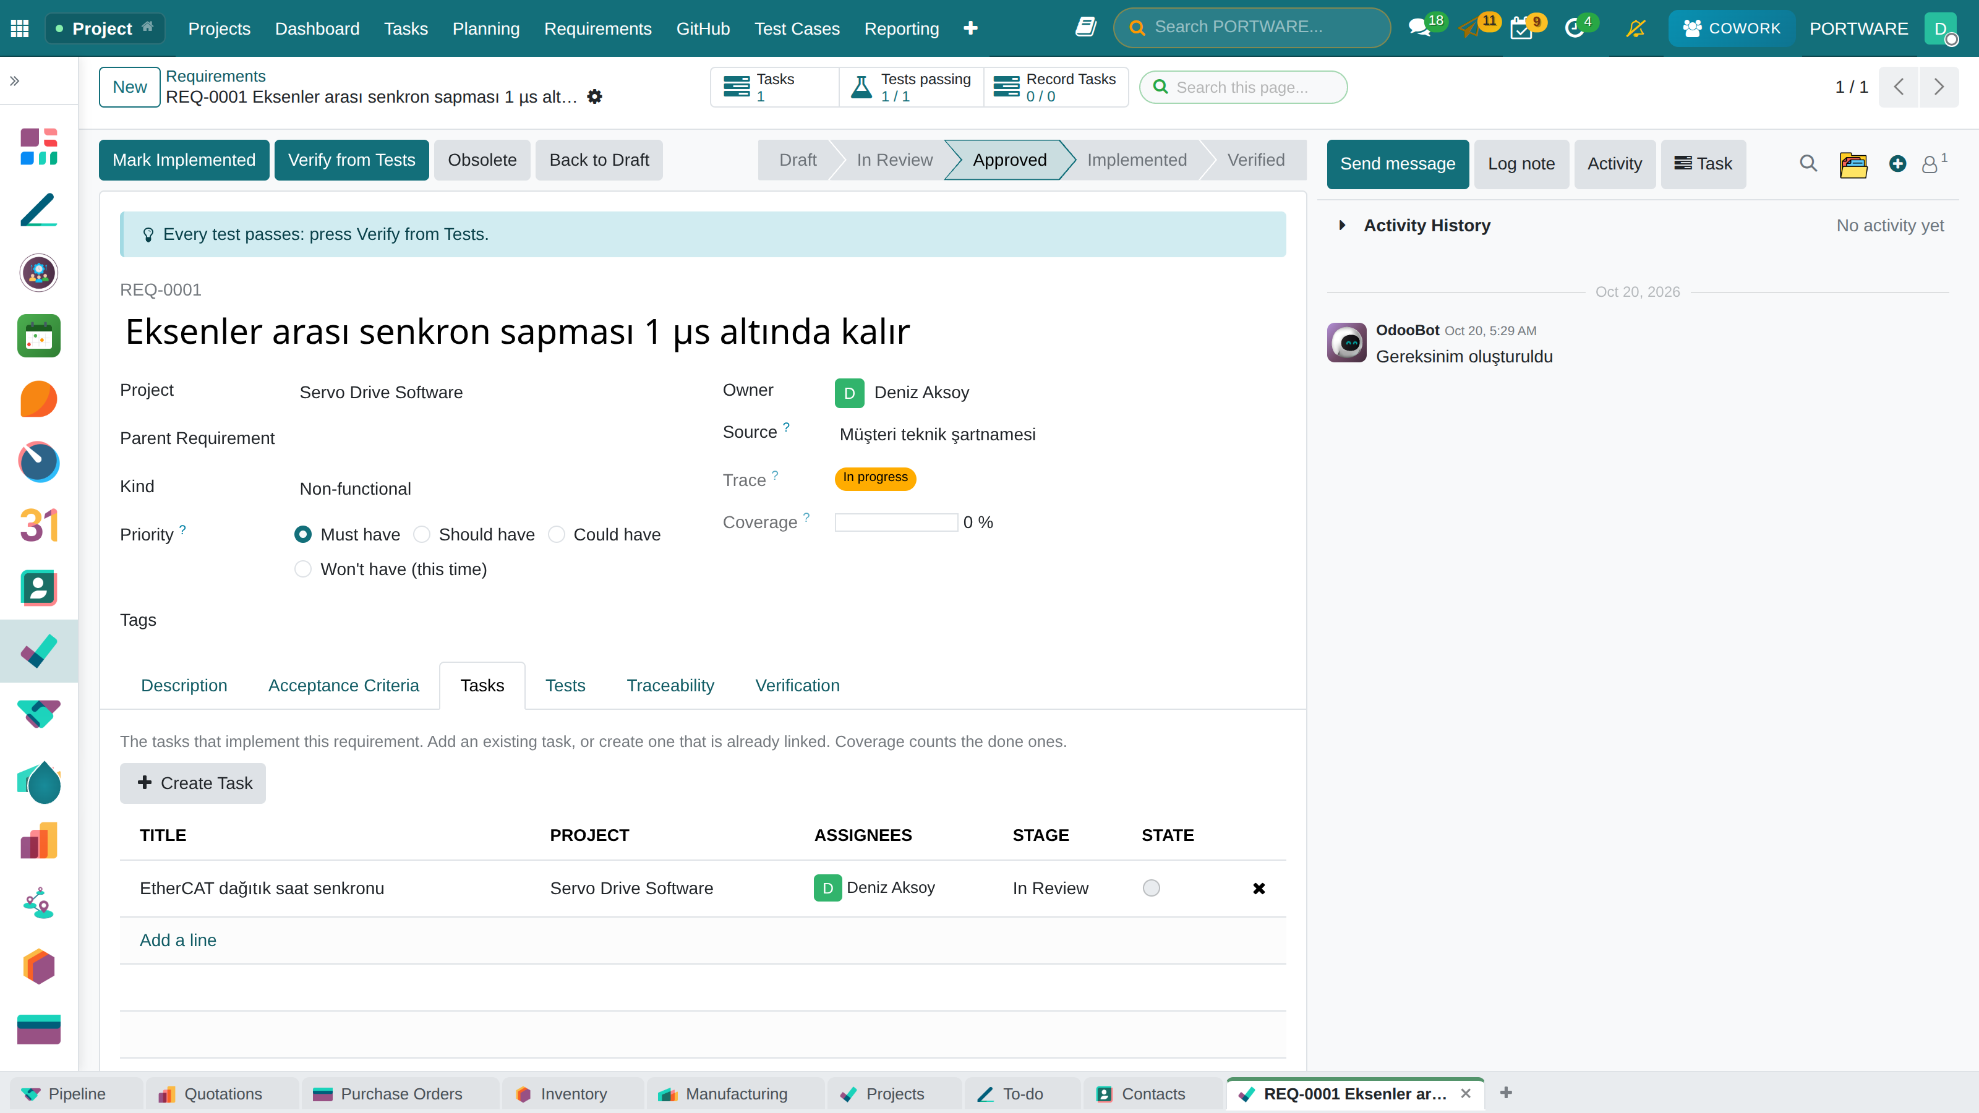Click the Verify from Tests button
1979x1113 pixels.
(x=351, y=160)
